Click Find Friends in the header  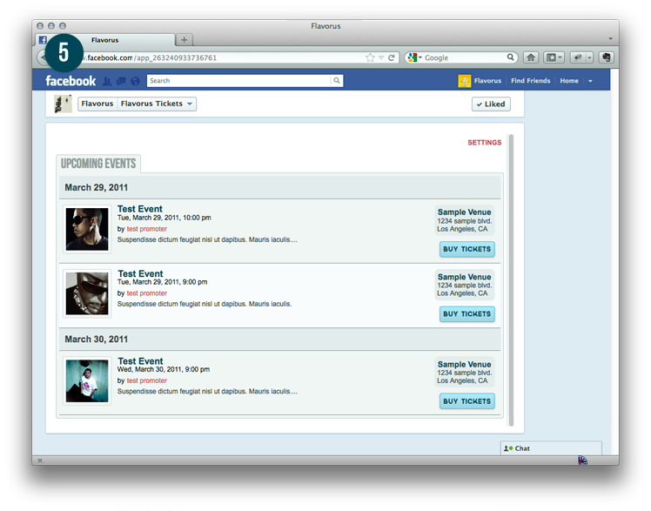click(530, 81)
